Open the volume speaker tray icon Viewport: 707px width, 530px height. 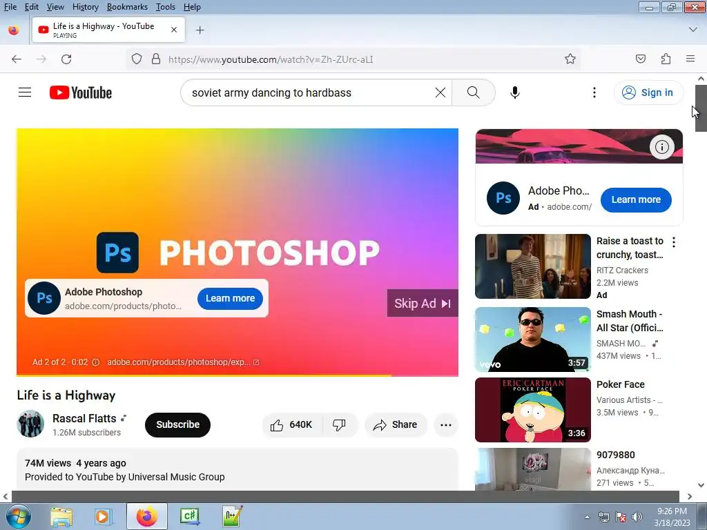pyautogui.click(x=637, y=517)
